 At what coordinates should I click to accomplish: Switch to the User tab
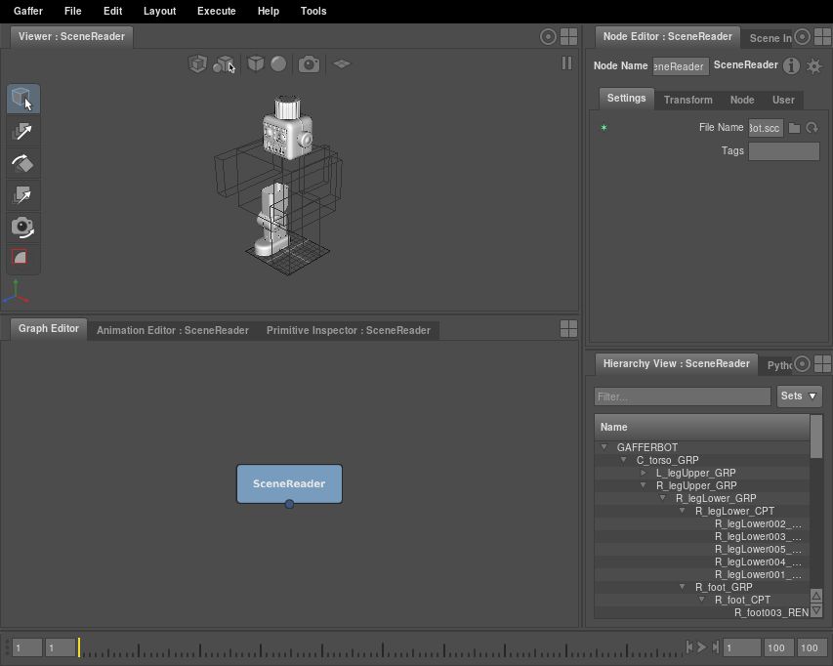tap(783, 100)
